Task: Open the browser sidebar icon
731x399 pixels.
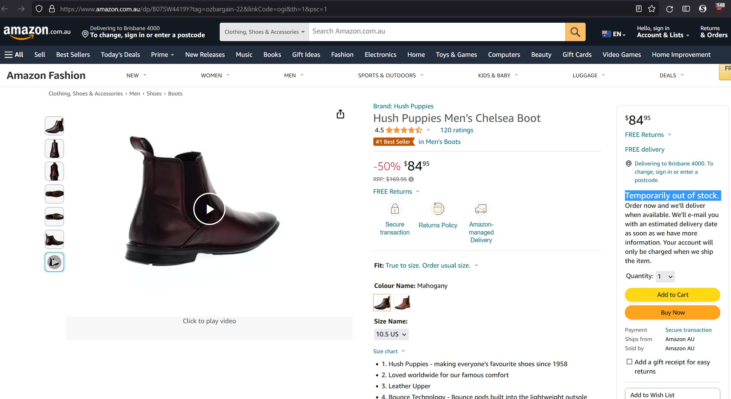Action: [686, 9]
